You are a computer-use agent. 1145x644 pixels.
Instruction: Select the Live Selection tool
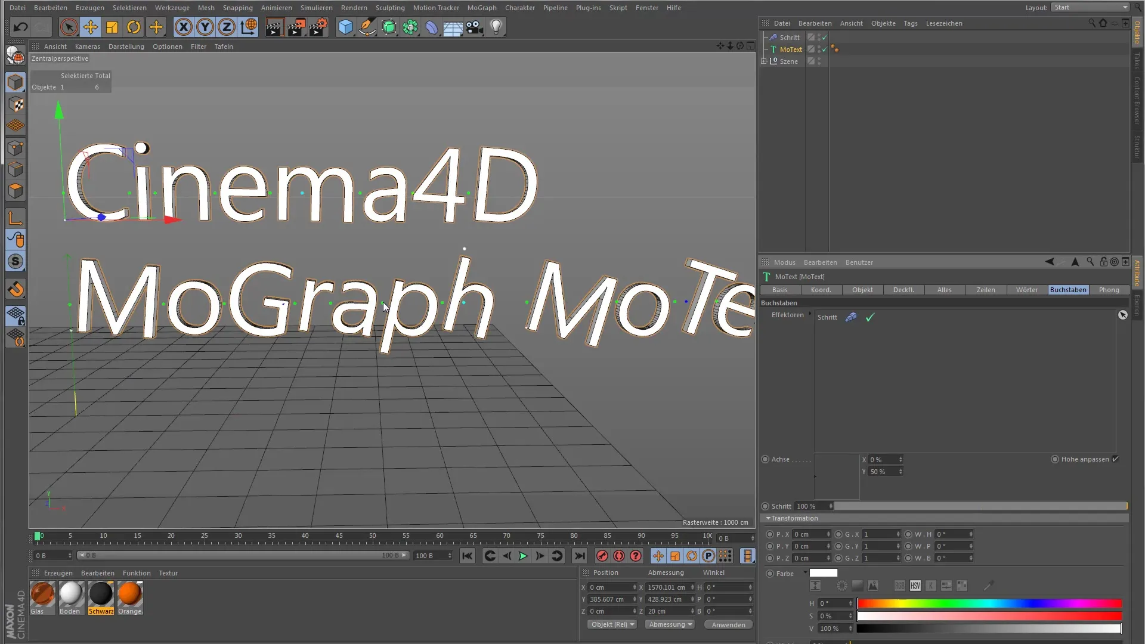pyautogui.click(x=69, y=27)
